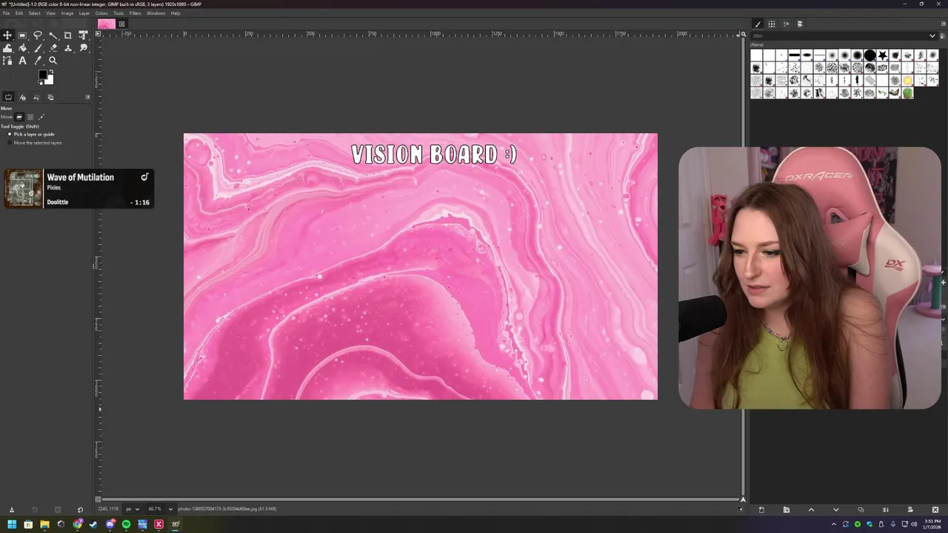Select the Text tool
The width and height of the screenshot is (948, 533).
coord(22,61)
